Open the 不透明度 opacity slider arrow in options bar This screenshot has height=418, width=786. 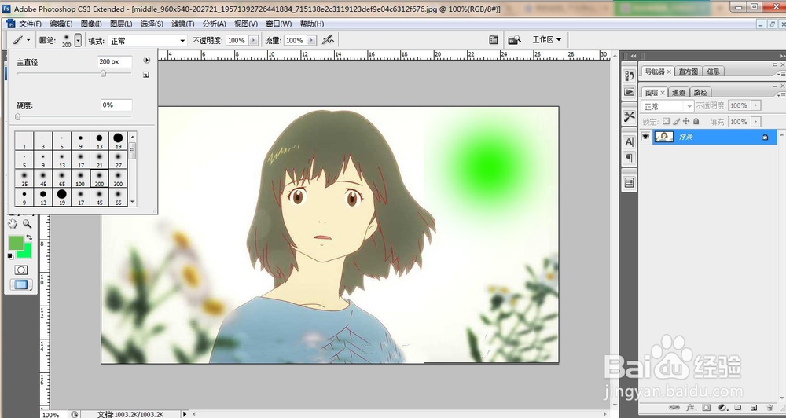[254, 41]
